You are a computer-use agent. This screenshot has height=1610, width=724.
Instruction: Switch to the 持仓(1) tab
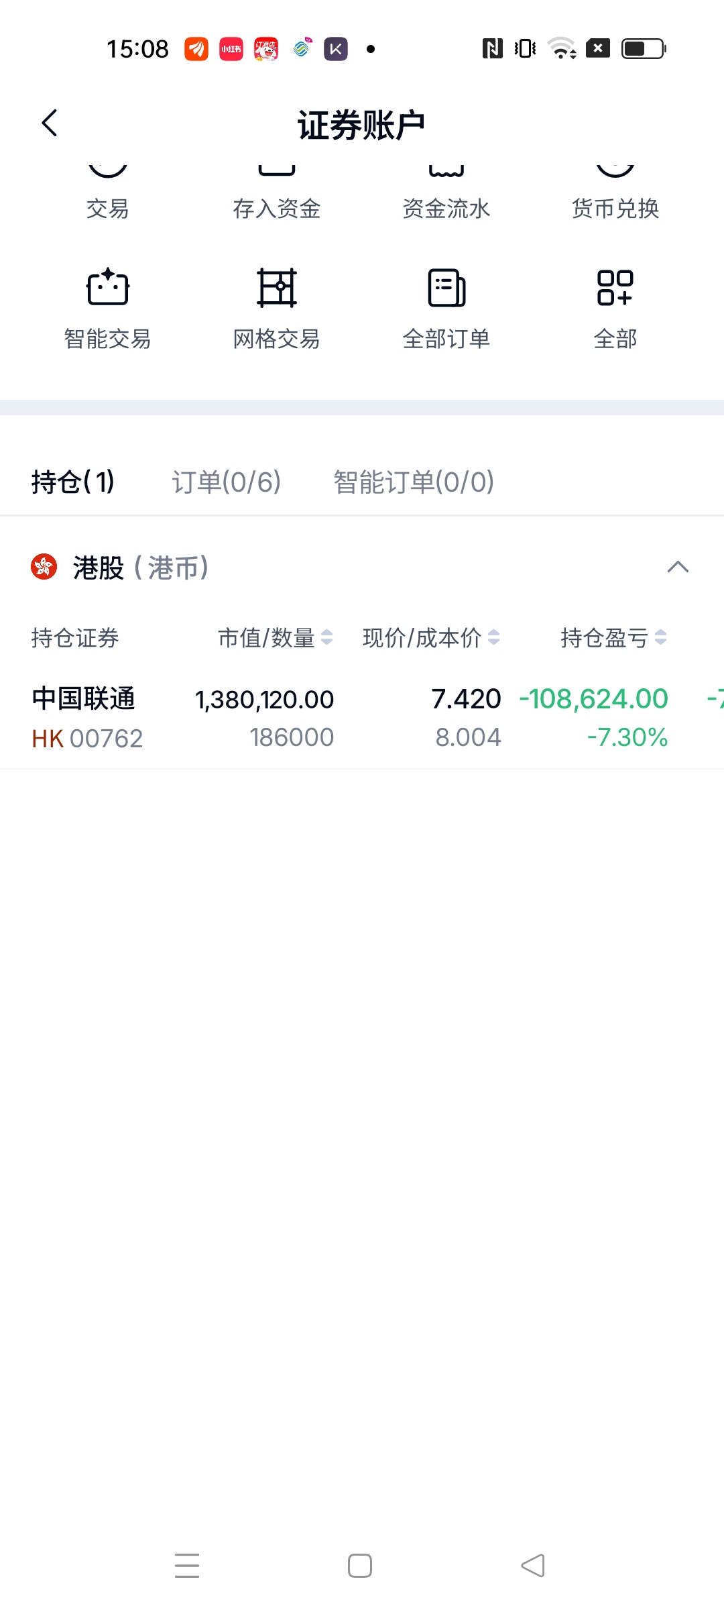pyautogui.click(x=73, y=482)
